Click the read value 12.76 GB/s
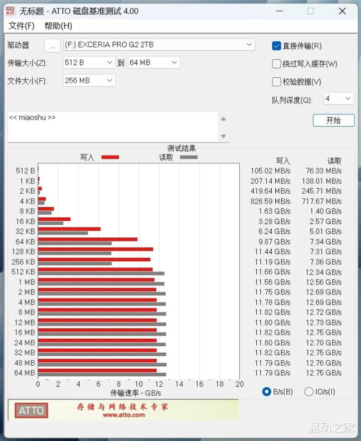 point(323,363)
